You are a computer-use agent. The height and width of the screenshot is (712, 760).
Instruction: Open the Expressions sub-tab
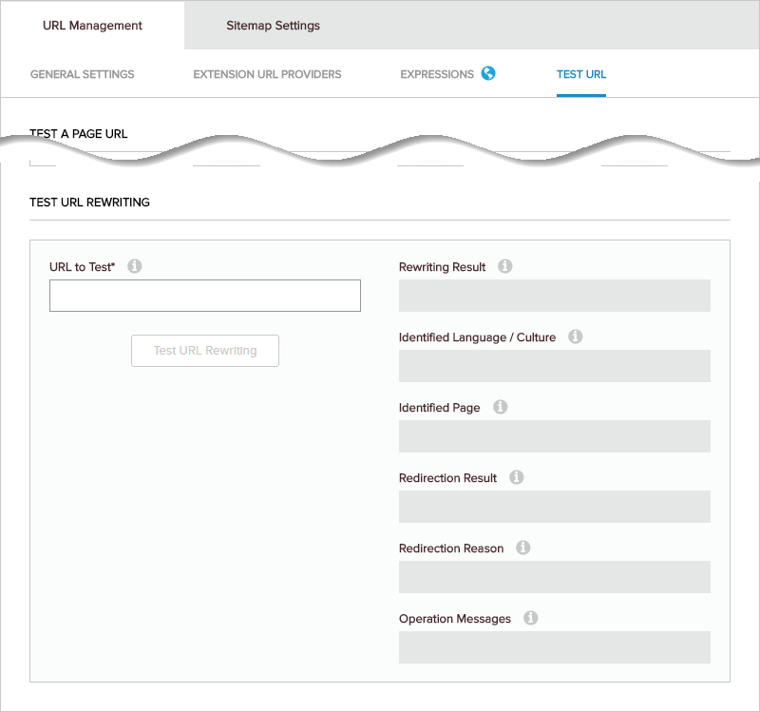[x=437, y=74]
